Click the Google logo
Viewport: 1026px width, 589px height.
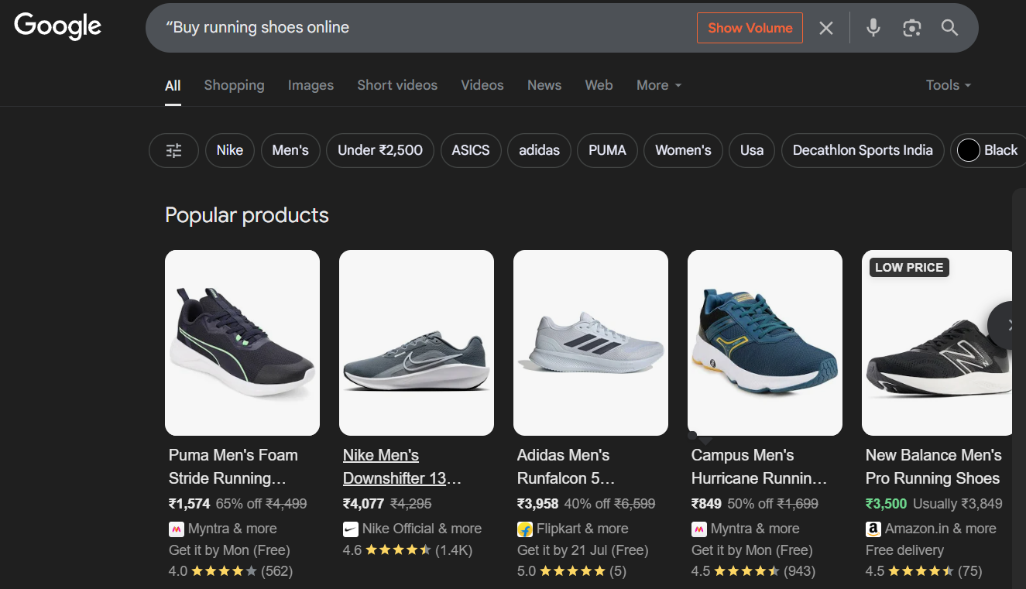point(58,26)
